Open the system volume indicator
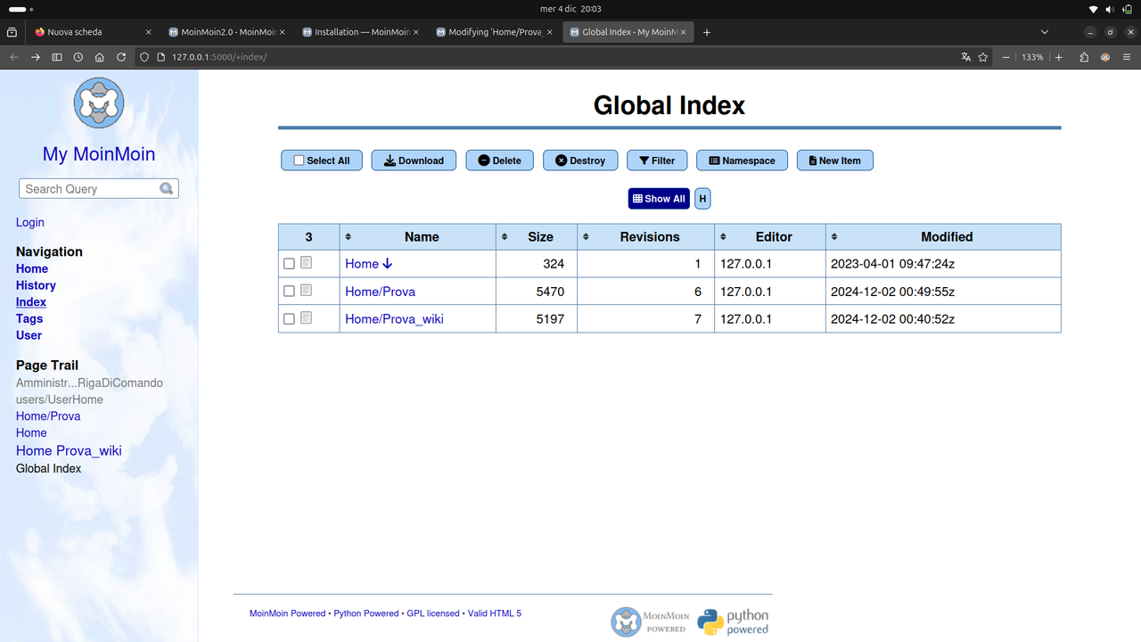 pyautogui.click(x=1110, y=9)
